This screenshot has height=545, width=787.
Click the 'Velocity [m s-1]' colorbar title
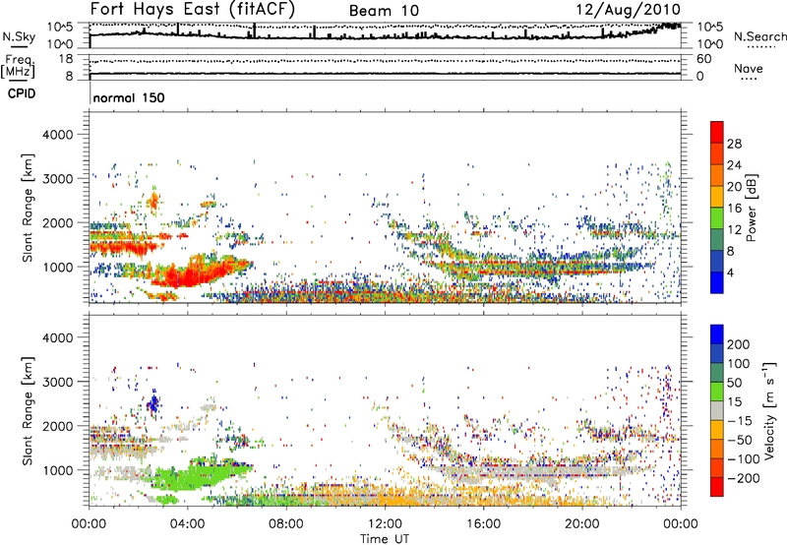(769, 410)
